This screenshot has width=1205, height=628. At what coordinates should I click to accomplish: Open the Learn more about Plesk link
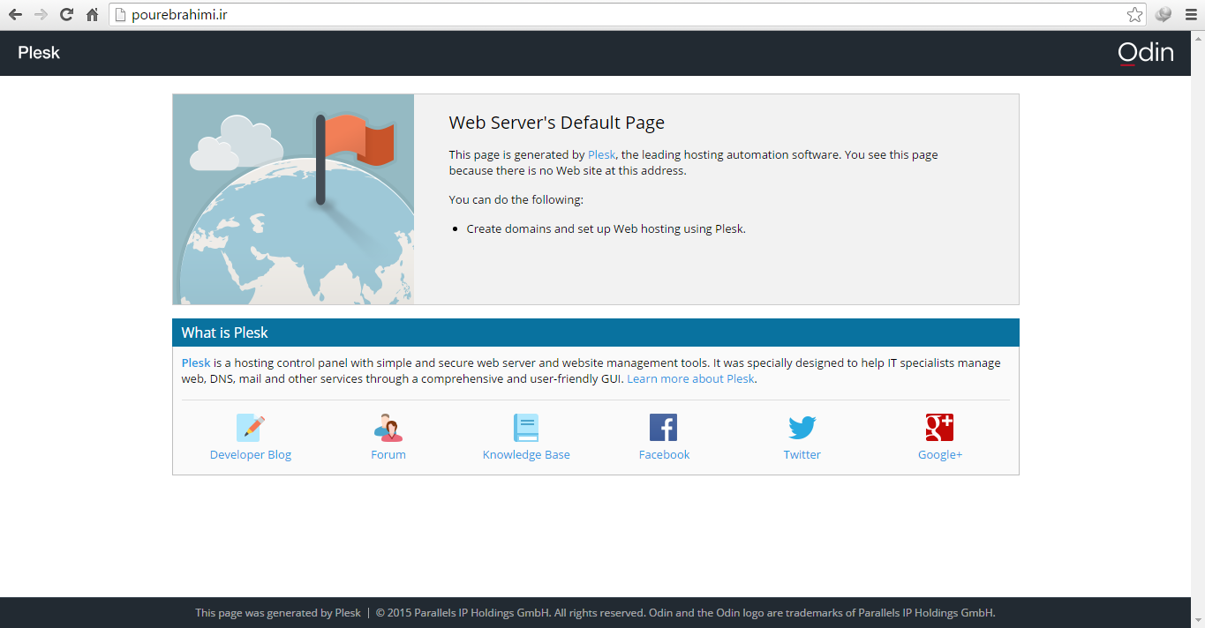coord(690,378)
